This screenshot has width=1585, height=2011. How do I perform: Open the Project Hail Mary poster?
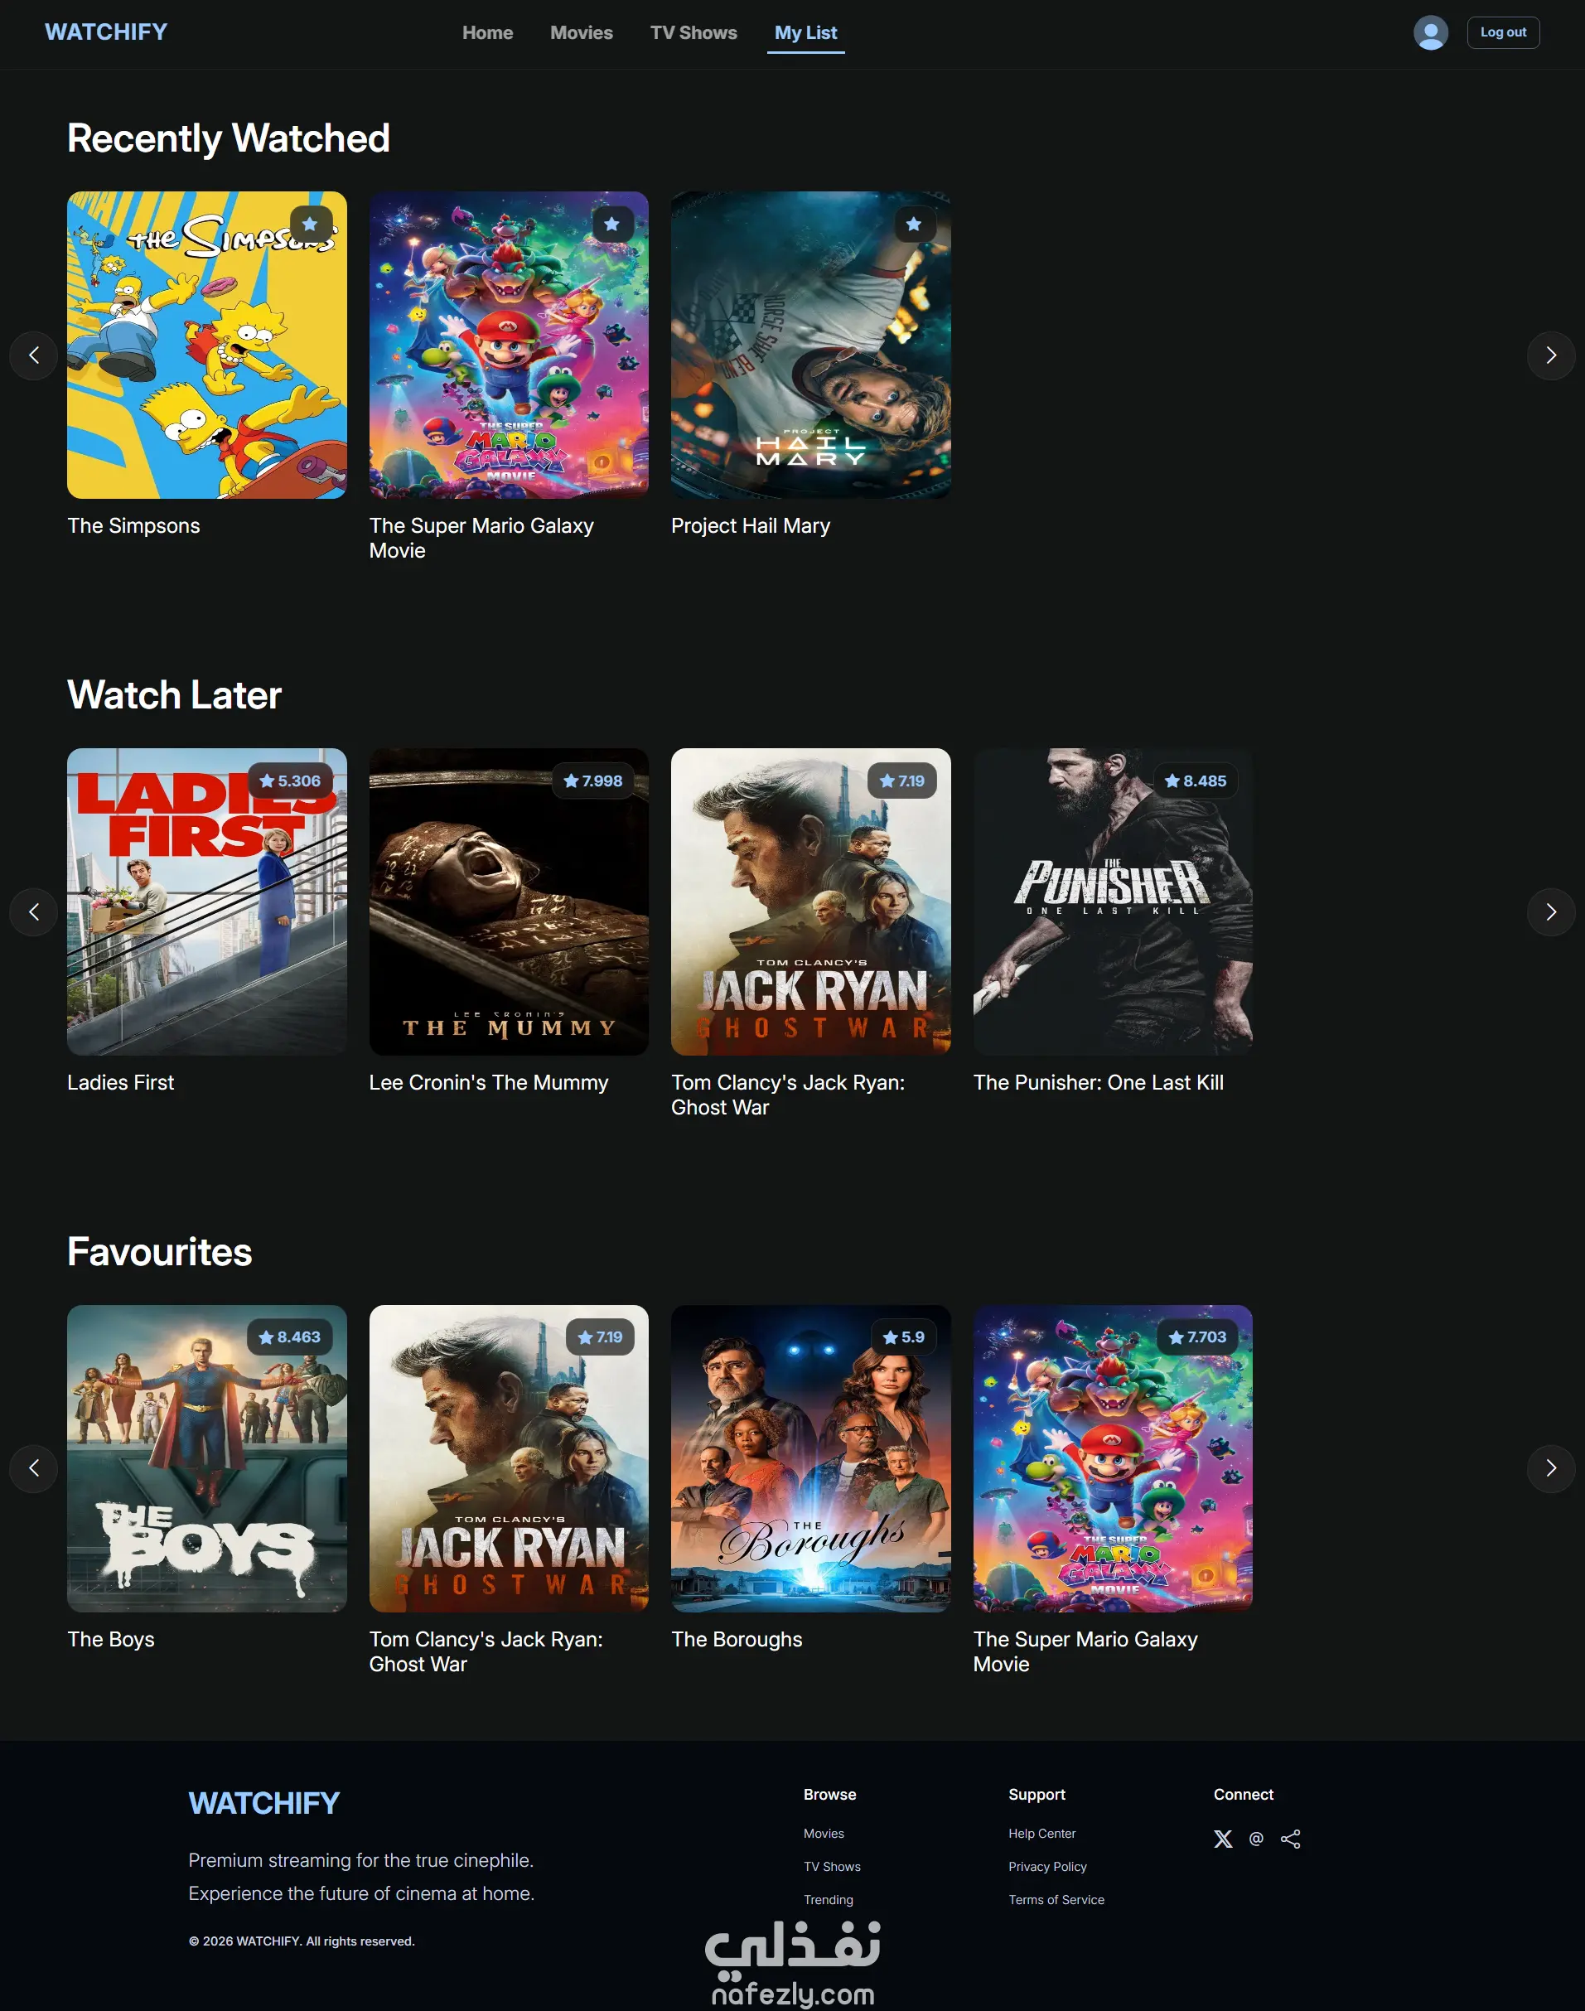tap(811, 346)
